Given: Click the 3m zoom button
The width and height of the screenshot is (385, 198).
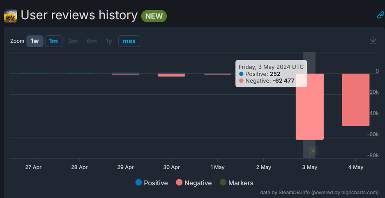Looking at the screenshot, I should pyautogui.click(x=73, y=41).
